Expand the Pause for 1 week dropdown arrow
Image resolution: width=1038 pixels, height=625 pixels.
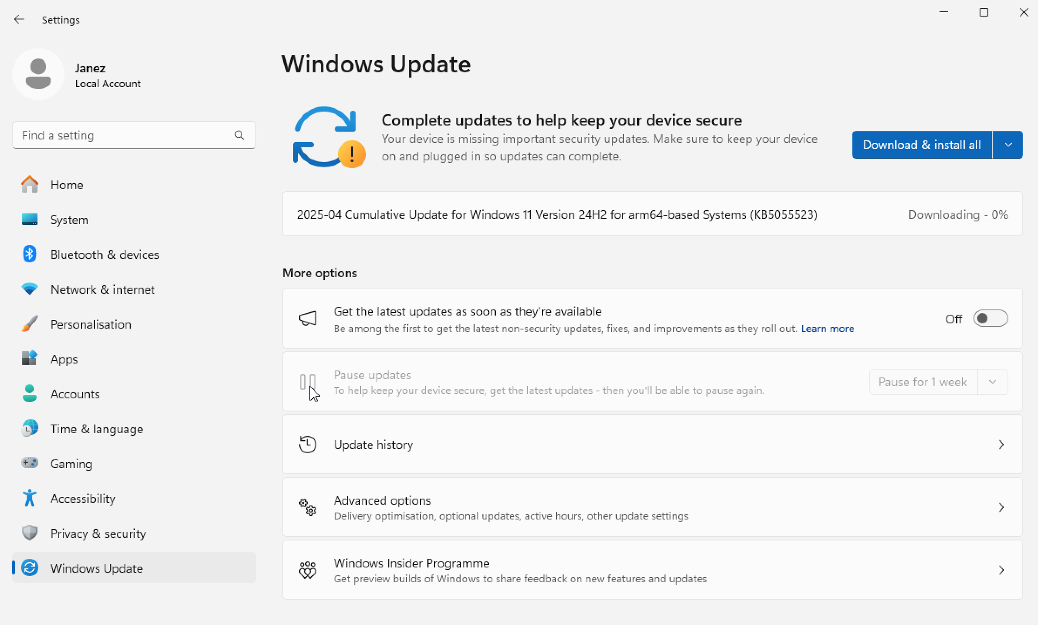pyautogui.click(x=992, y=382)
